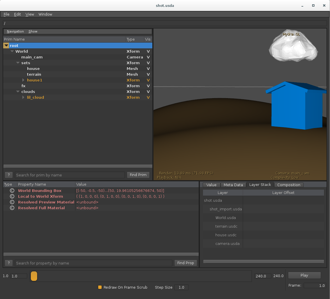
Task: Click computed icon for World Bounding Box
Action: pyautogui.click(x=12, y=191)
